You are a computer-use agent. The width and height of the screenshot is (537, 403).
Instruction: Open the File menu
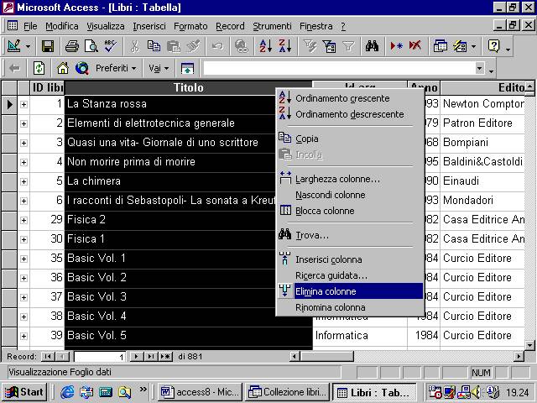pos(30,26)
